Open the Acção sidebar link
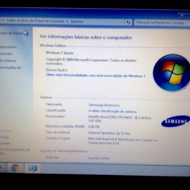This screenshot has width=190, height=190. (5, 137)
